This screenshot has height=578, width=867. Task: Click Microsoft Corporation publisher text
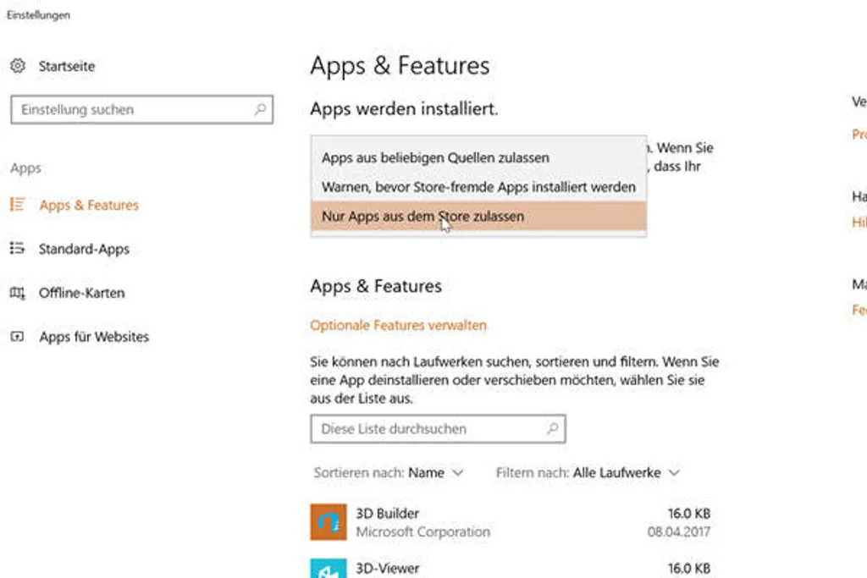point(423,531)
